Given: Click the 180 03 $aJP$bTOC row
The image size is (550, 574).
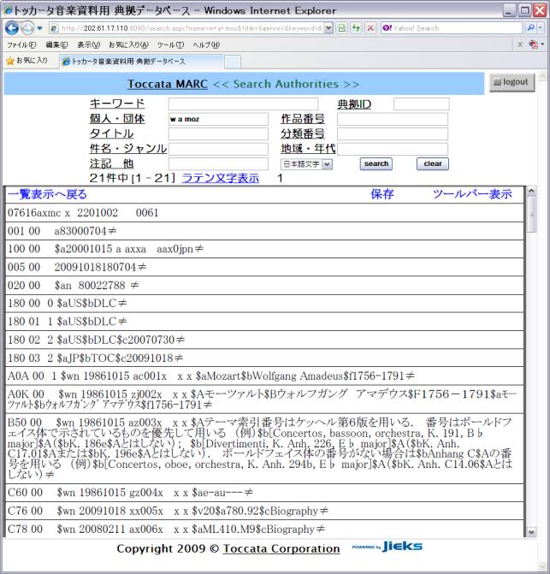Looking at the screenshot, I should [264, 358].
